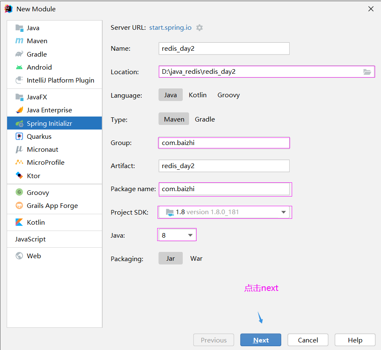Click the Java Enterprise flame icon
The image size is (381, 350).
pyautogui.click(x=19, y=110)
